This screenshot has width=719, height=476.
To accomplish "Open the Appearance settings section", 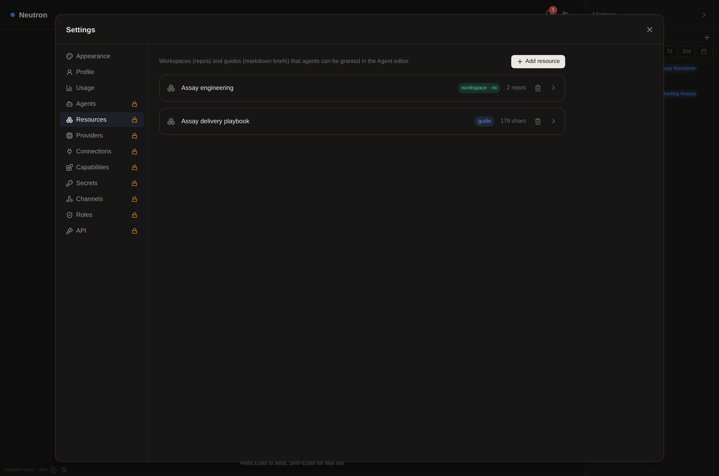I will click(102, 56).
